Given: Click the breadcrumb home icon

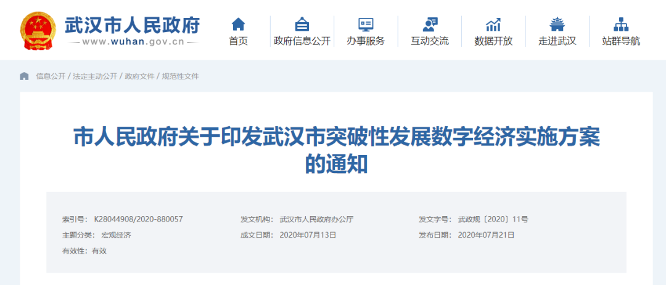Looking at the screenshot, I should pos(24,76).
